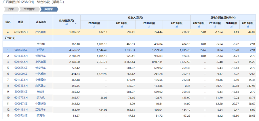Open stock code link 601777.SH
The height and width of the screenshot is (121, 259).
point(21,98)
